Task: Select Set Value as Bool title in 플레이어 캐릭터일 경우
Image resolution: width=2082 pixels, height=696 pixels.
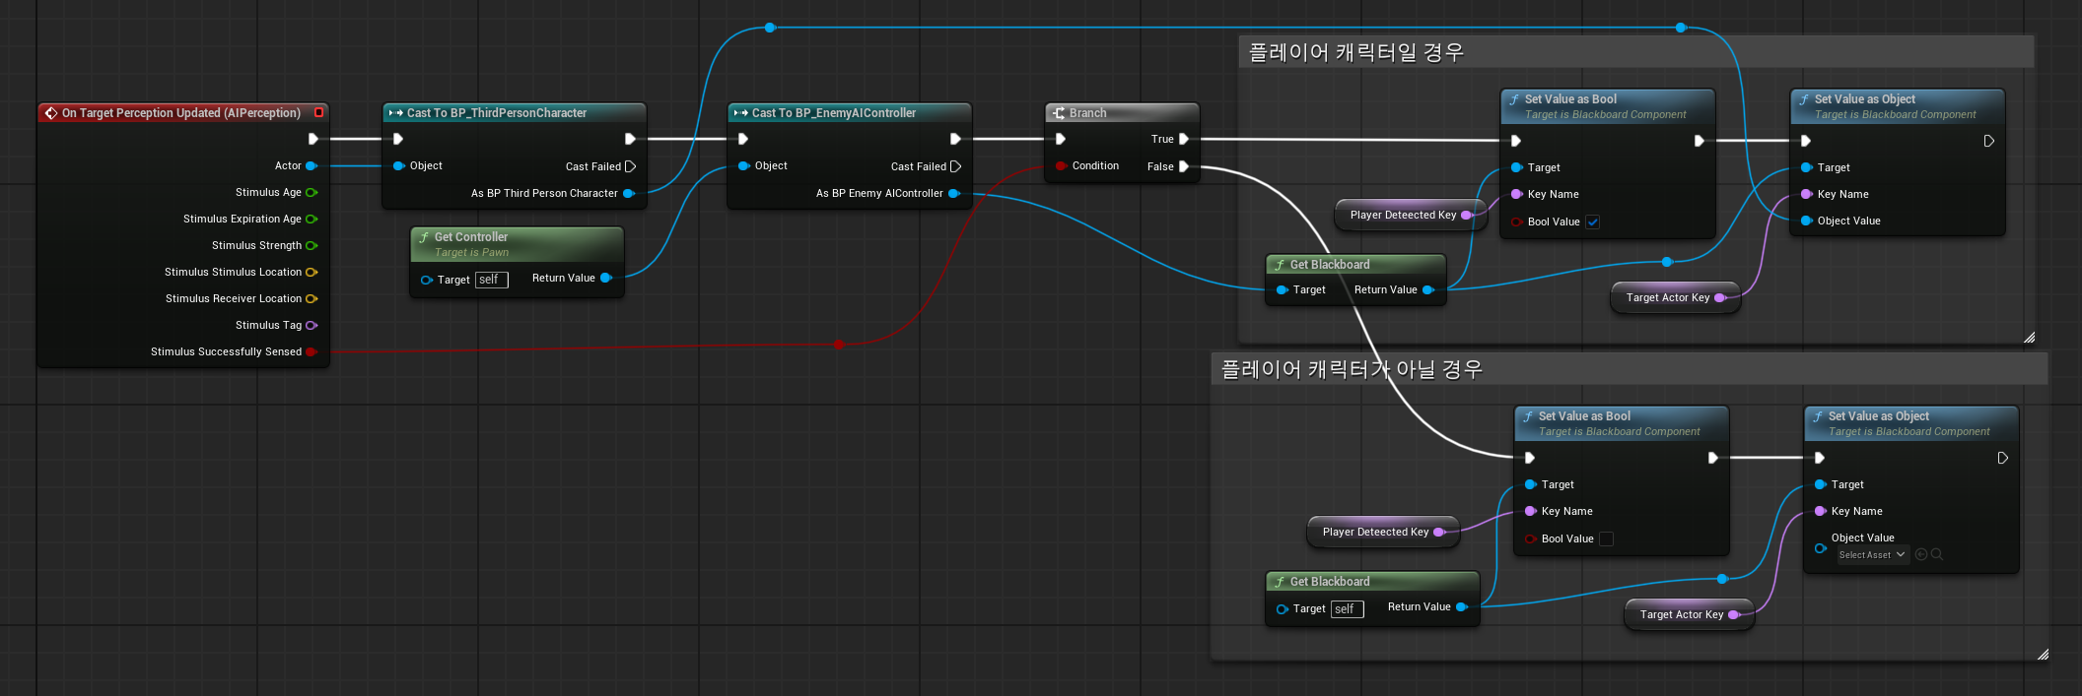Action: (1571, 99)
